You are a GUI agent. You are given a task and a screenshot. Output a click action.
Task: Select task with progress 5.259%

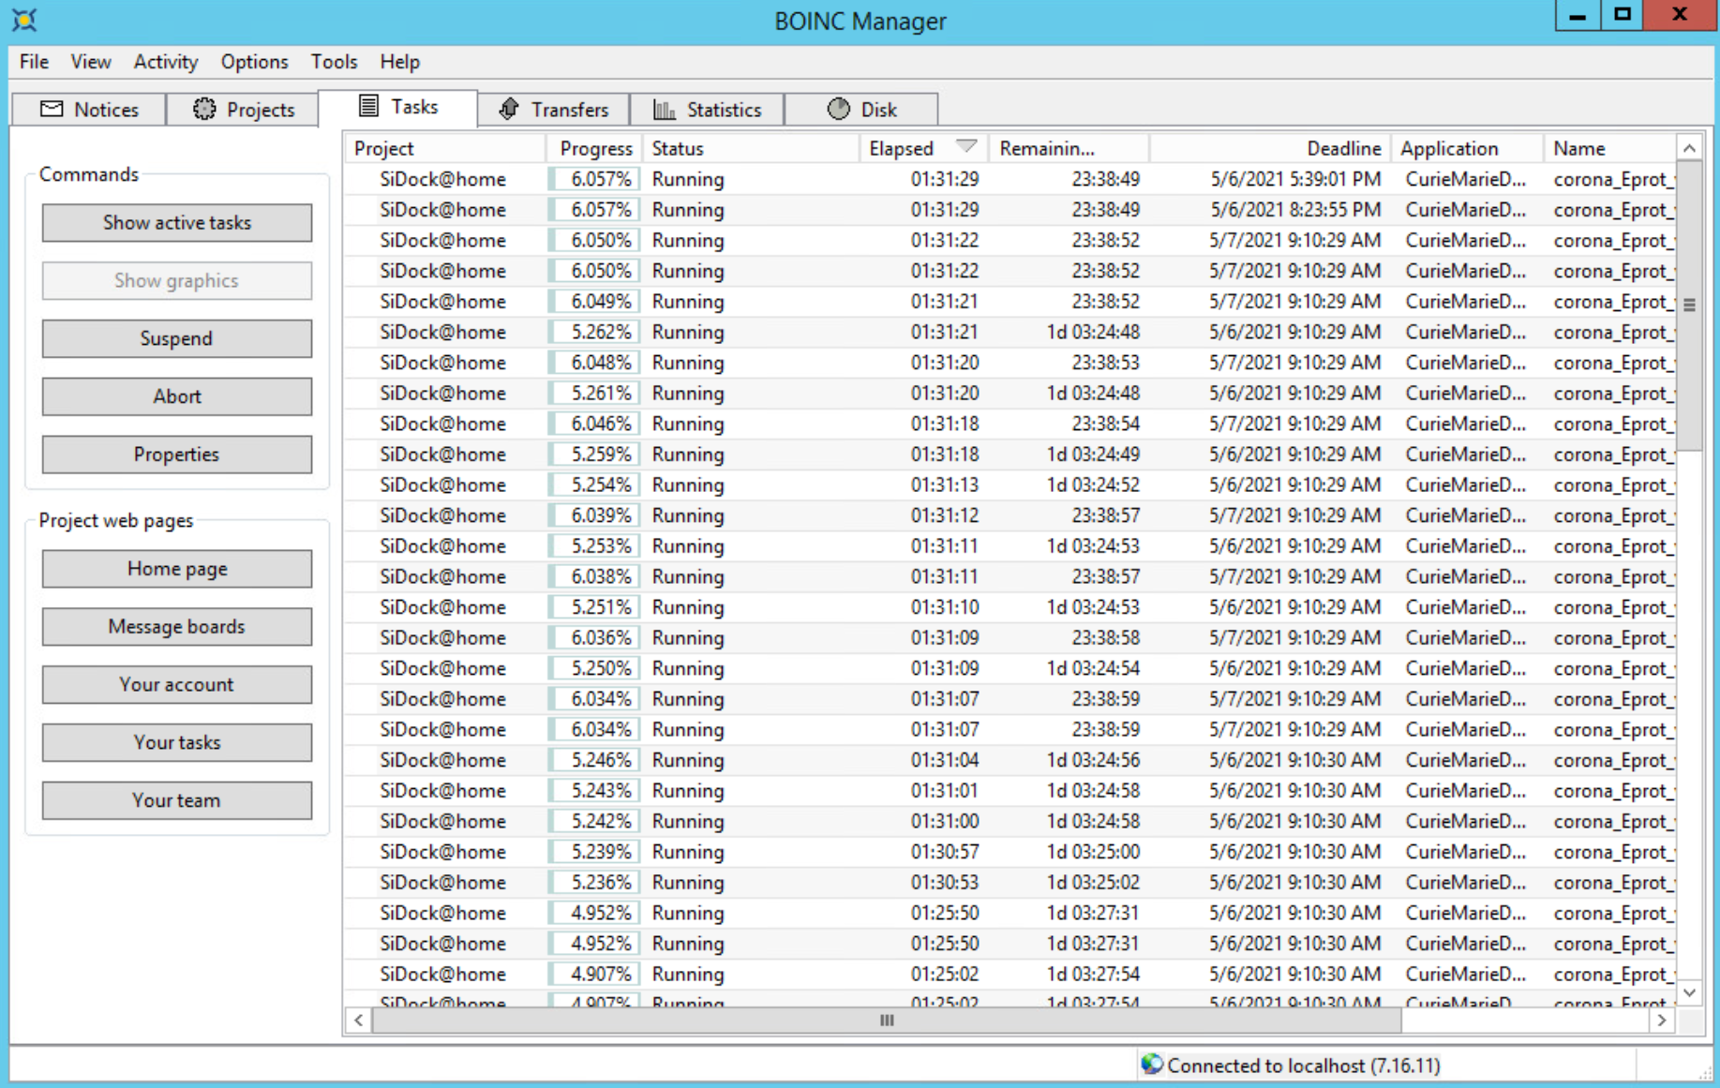1010,455
